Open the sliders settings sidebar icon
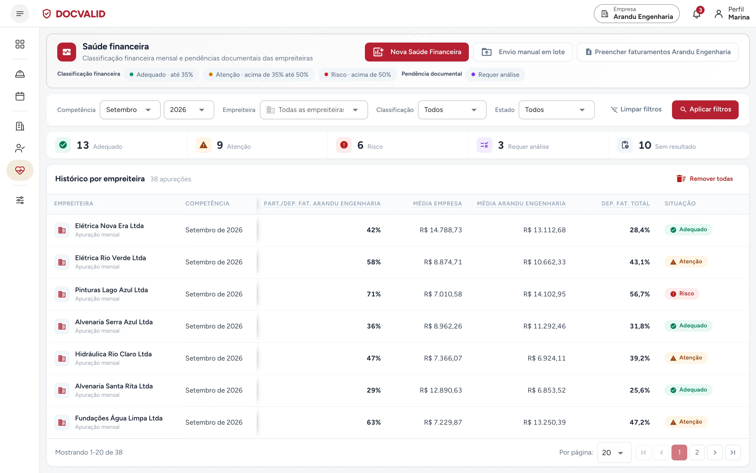 click(20, 200)
